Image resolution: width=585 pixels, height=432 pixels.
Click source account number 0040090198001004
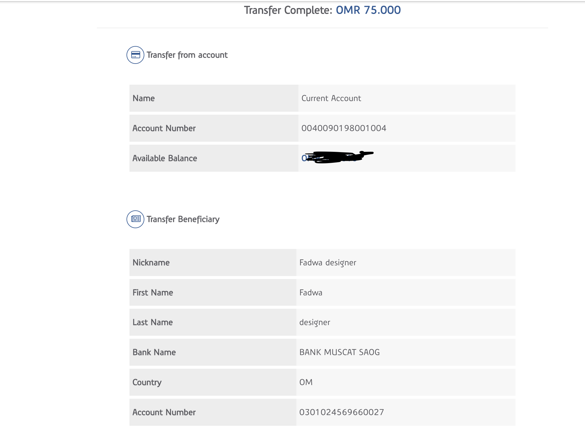(x=344, y=128)
